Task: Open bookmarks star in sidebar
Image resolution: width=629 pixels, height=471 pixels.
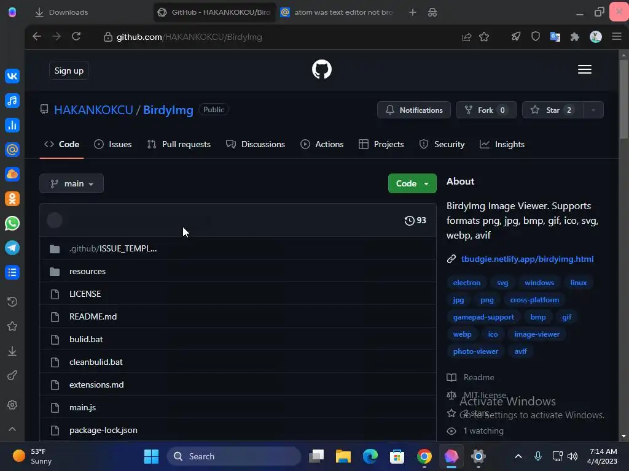Action: 12,326
